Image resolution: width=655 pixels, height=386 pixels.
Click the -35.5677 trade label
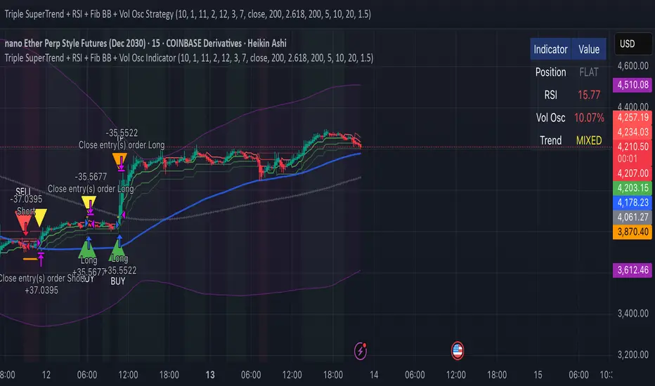91,177
